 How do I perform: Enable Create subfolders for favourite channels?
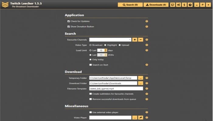pos(91,94)
